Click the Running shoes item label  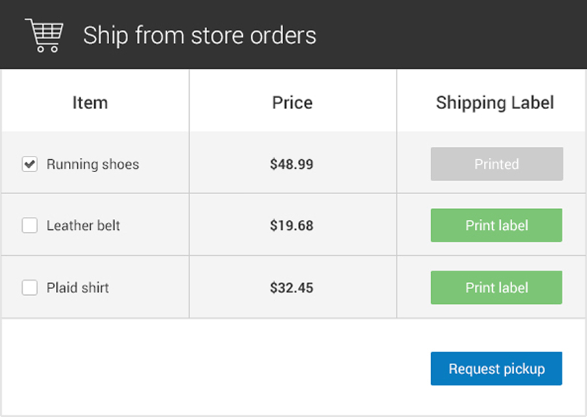point(92,164)
